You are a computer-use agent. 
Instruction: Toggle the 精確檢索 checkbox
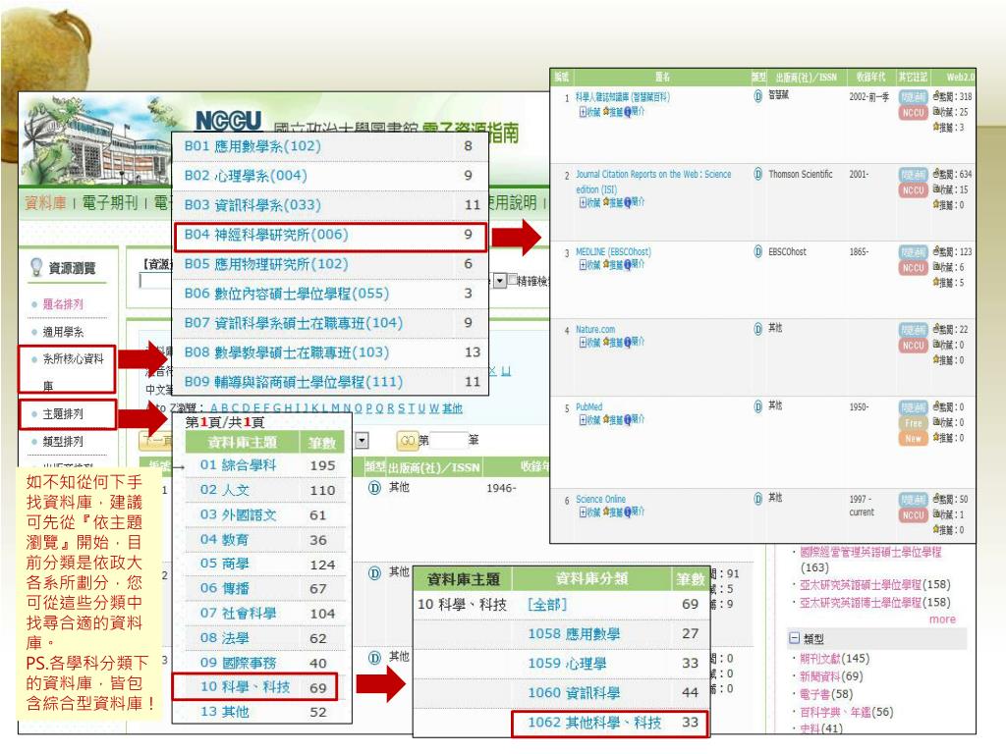tap(512, 280)
